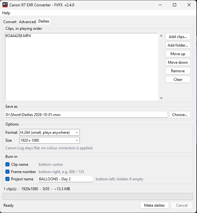Select clip 9O4A4288.MP4 in the list

click(x=18, y=36)
